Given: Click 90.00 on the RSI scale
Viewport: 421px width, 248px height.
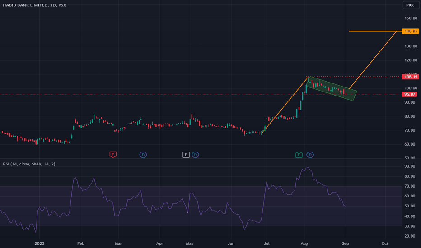Looking at the screenshot, I should pyautogui.click(x=410, y=166).
